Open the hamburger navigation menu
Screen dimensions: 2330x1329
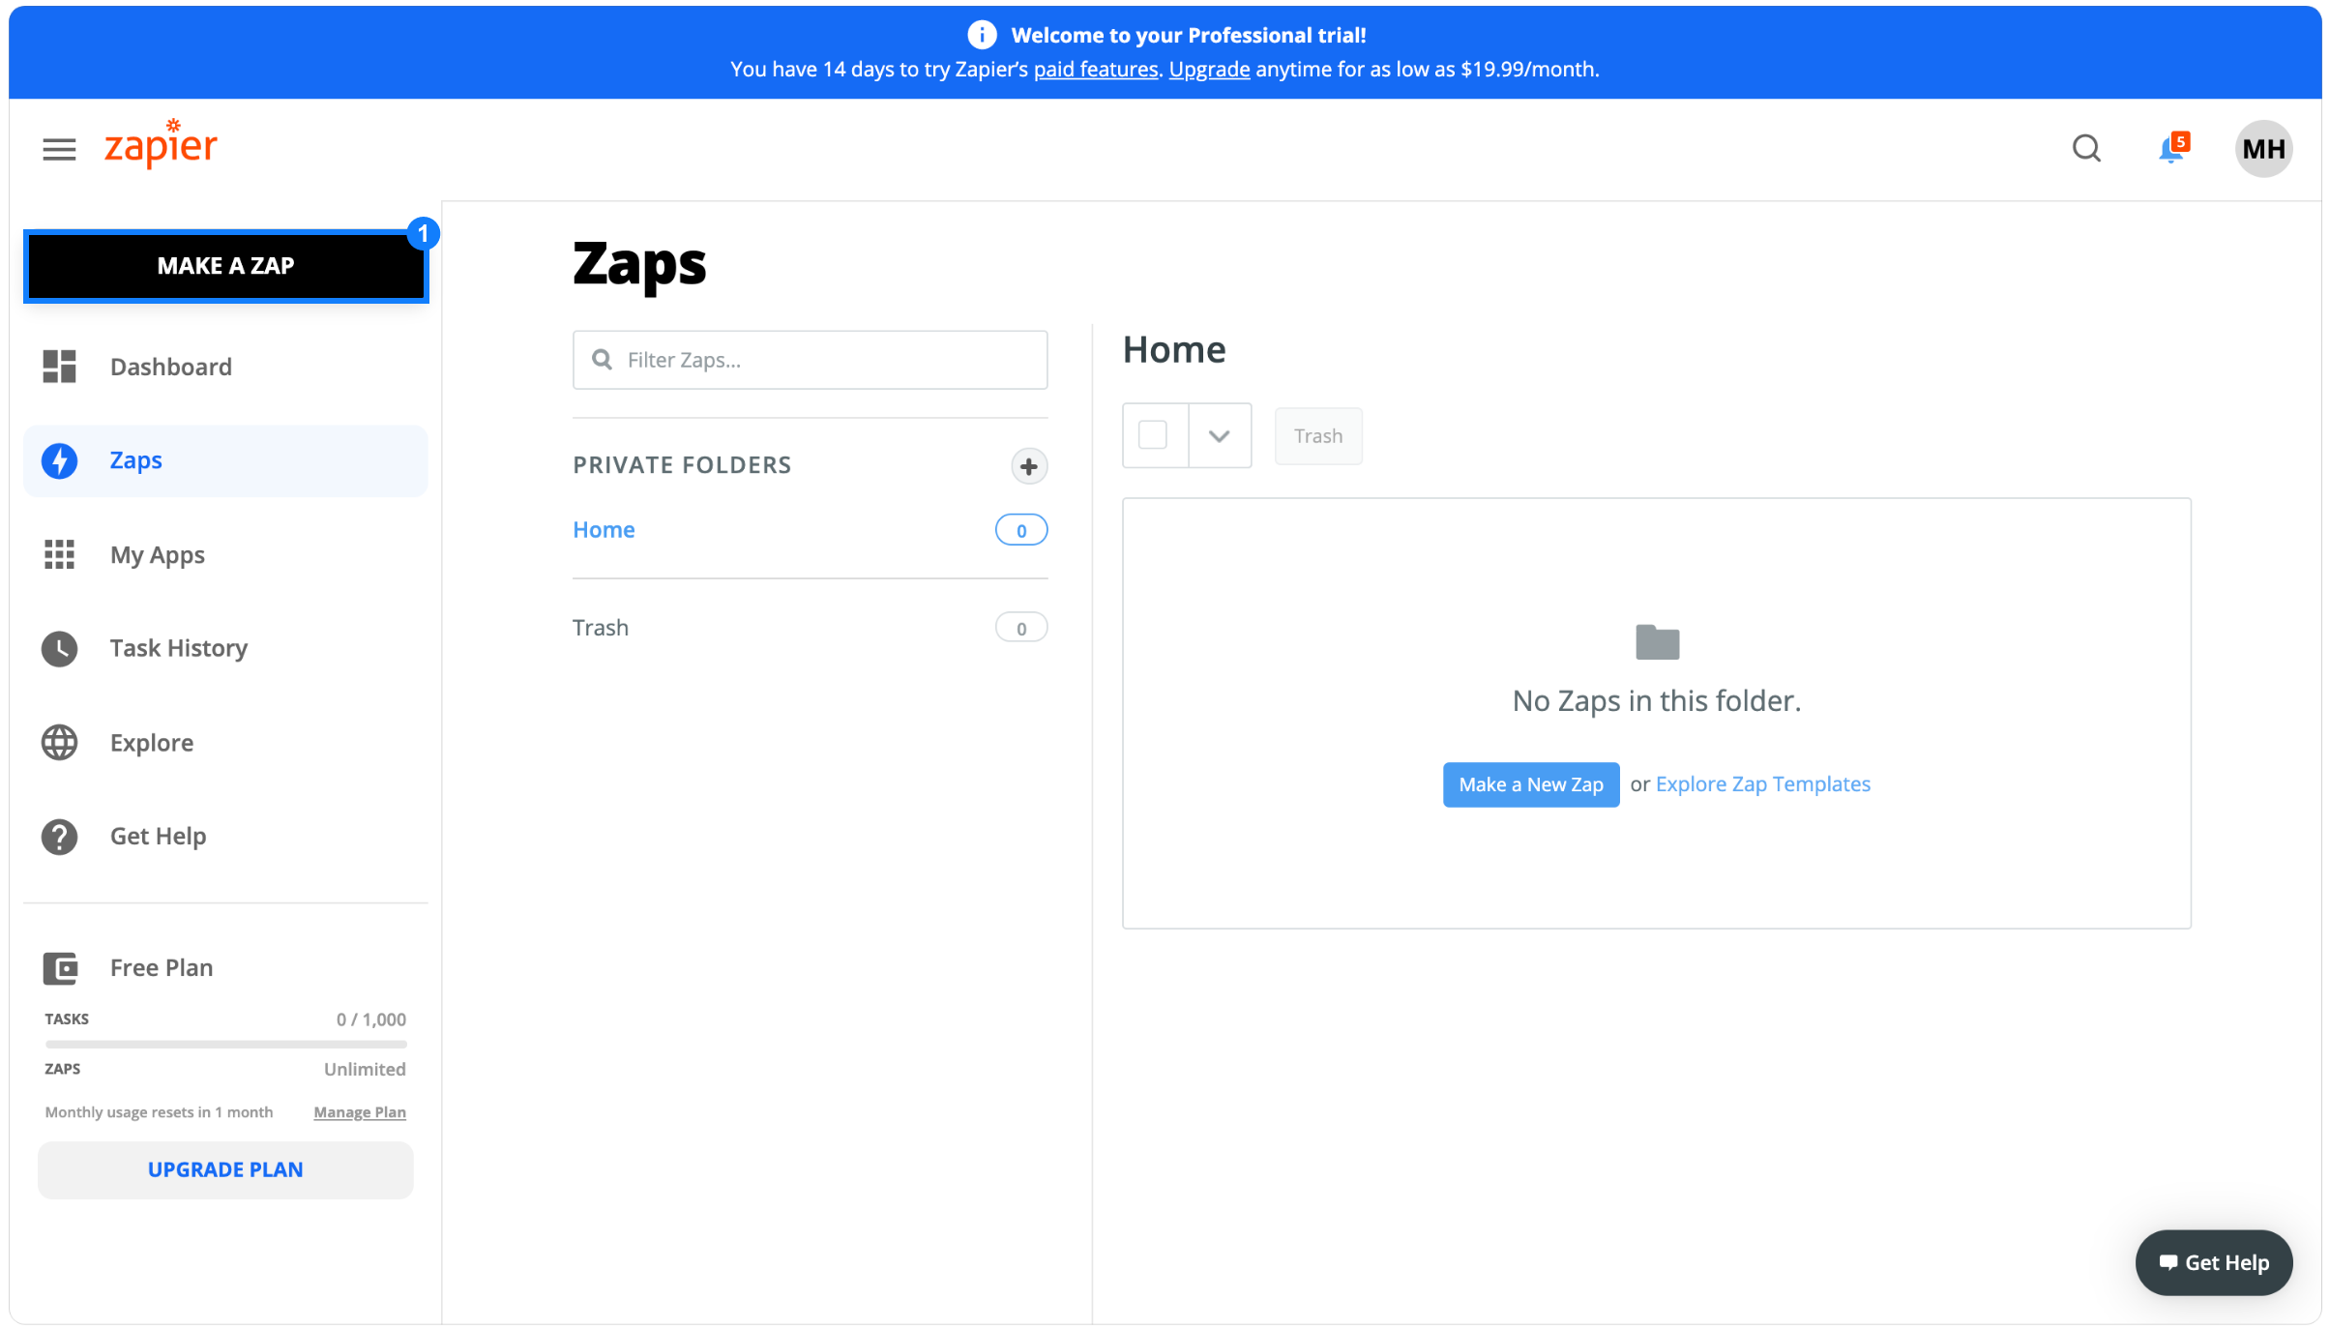(x=59, y=149)
